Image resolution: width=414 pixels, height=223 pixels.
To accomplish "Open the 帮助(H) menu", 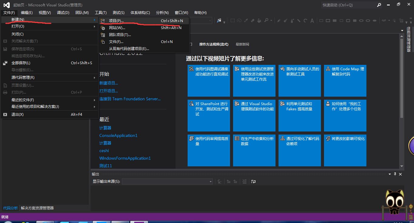I will point(200,13).
